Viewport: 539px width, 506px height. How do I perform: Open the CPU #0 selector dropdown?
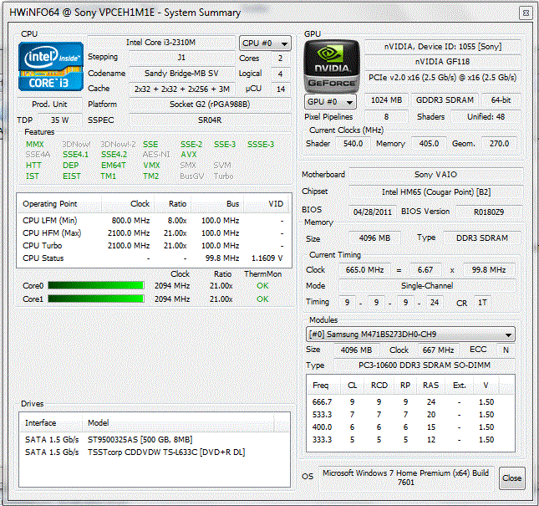pos(265,43)
